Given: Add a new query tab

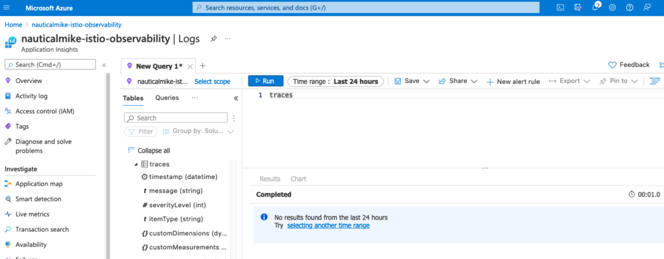Looking at the screenshot, I should 202,66.
